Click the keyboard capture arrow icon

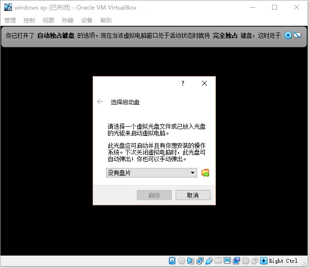tap(264, 261)
